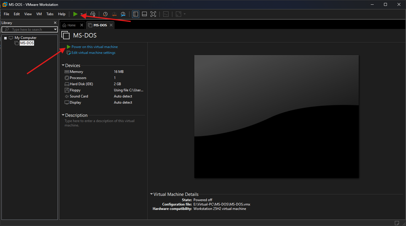Image resolution: width=406 pixels, height=226 pixels.
Task: Click Power on this virtual machine link
Action: point(94,47)
